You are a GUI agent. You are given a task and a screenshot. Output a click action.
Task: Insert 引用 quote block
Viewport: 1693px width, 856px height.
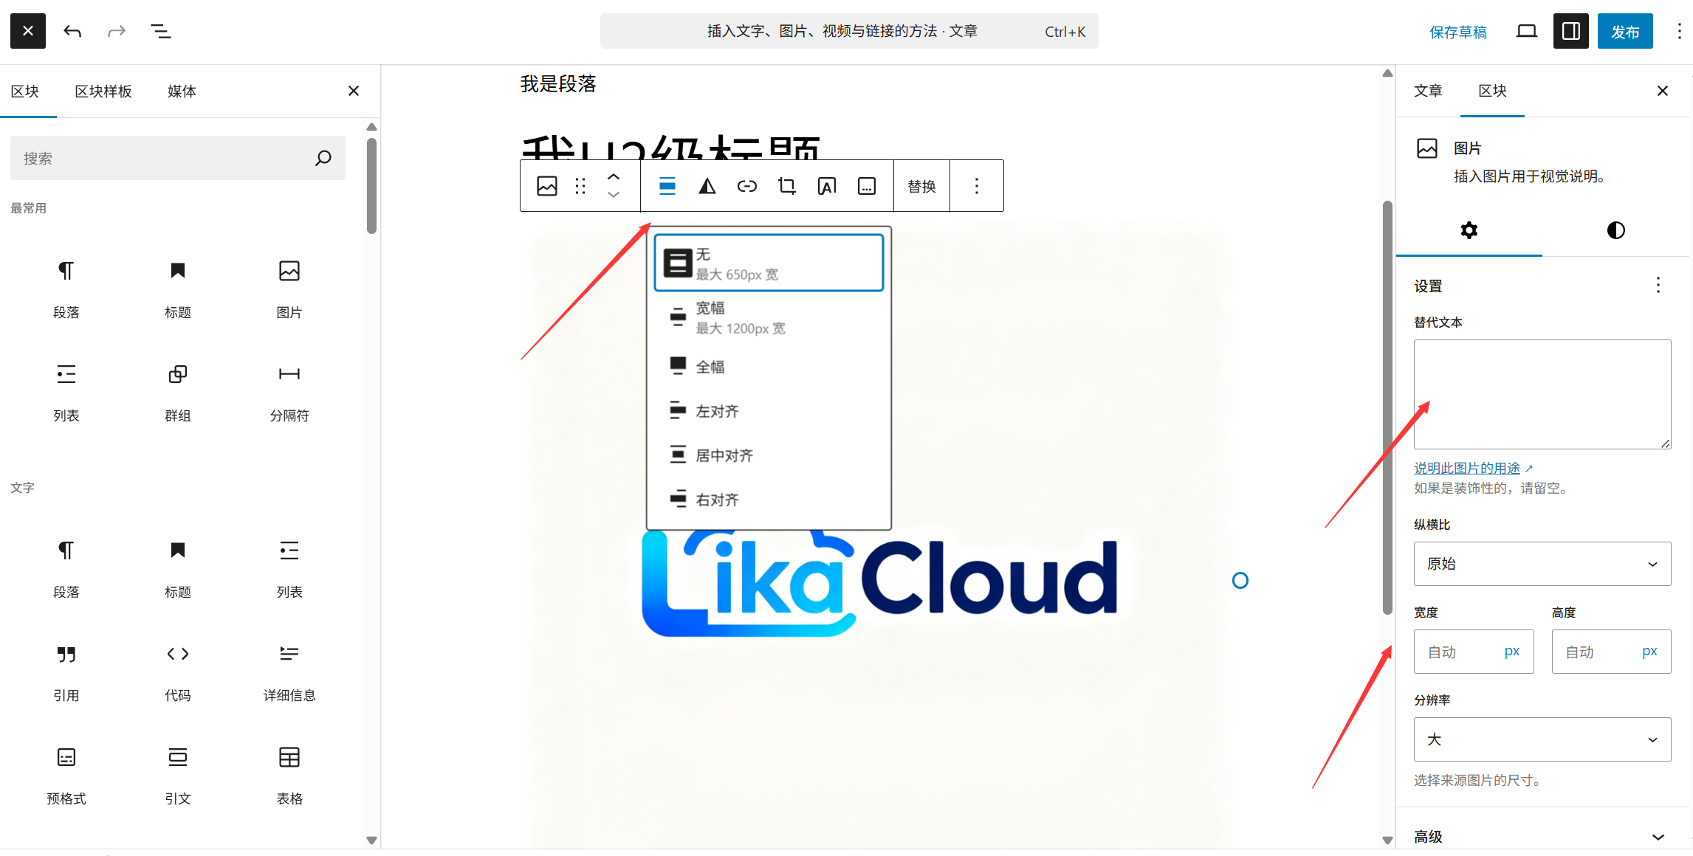pos(66,672)
